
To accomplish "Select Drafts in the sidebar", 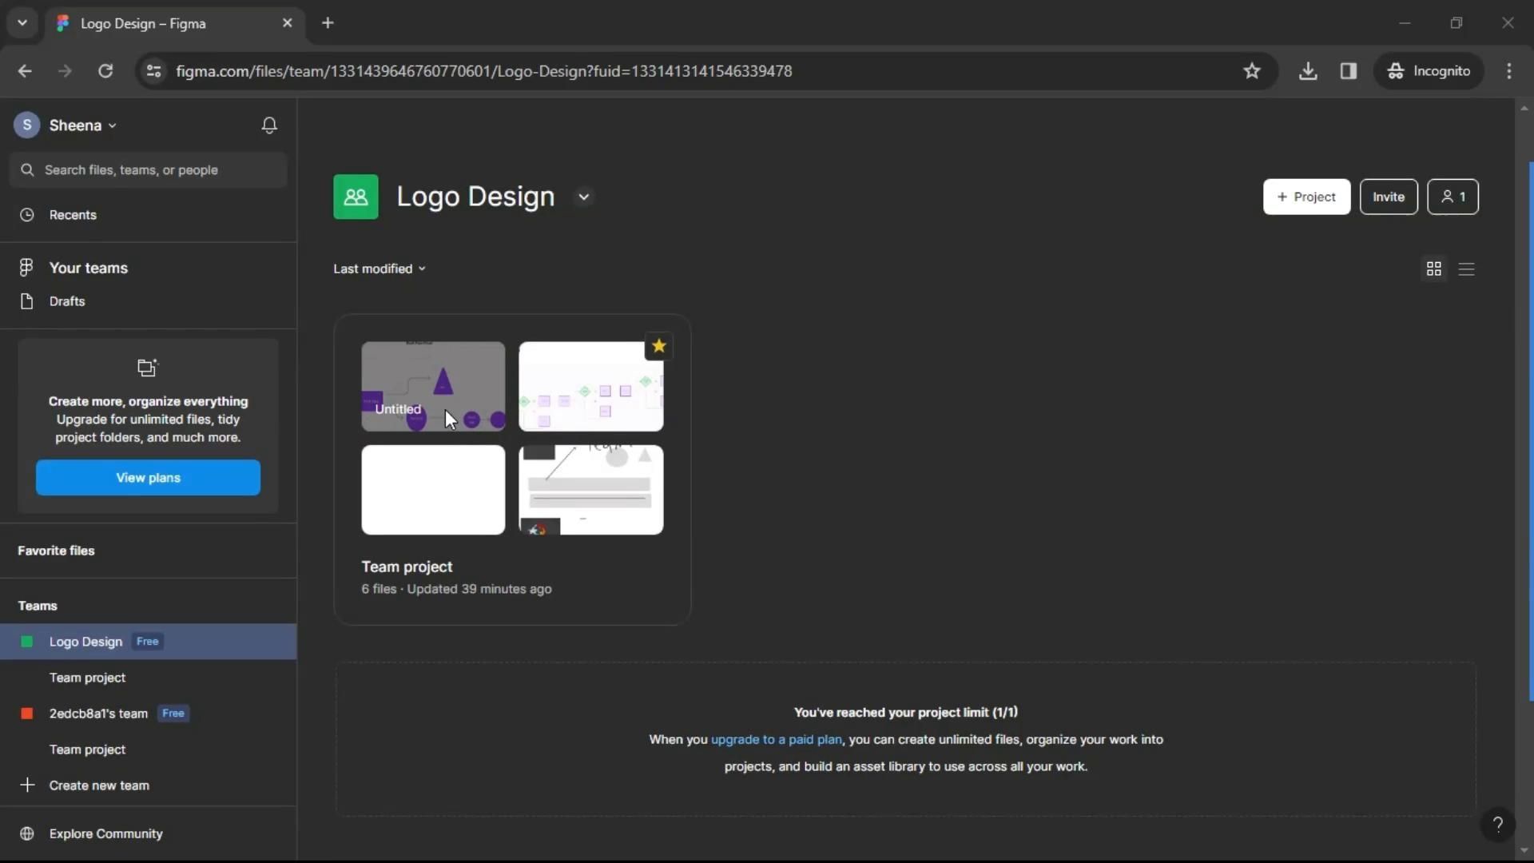I will pos(66,301).
